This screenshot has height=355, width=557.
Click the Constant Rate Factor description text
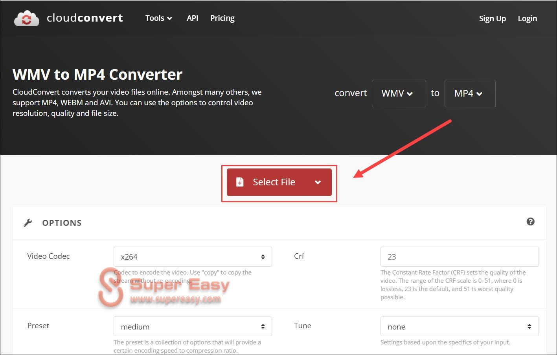pyautogui.click(x=453, y=285)
